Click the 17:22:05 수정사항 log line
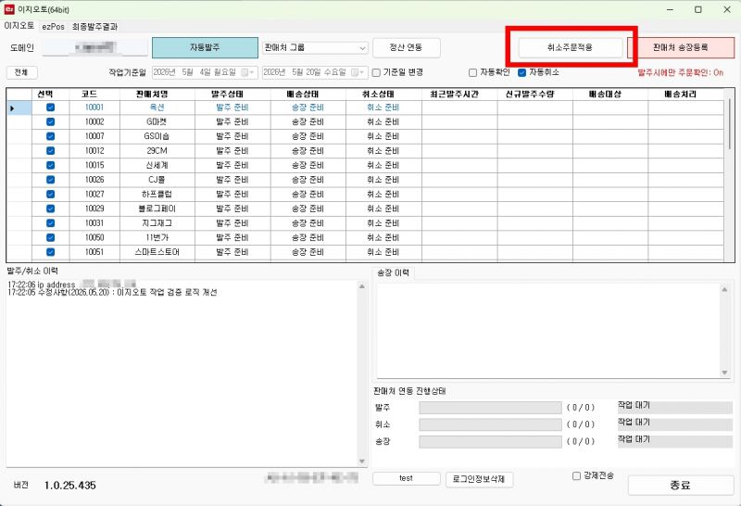Viewport: 741px width, 506px height. point(112,293)
